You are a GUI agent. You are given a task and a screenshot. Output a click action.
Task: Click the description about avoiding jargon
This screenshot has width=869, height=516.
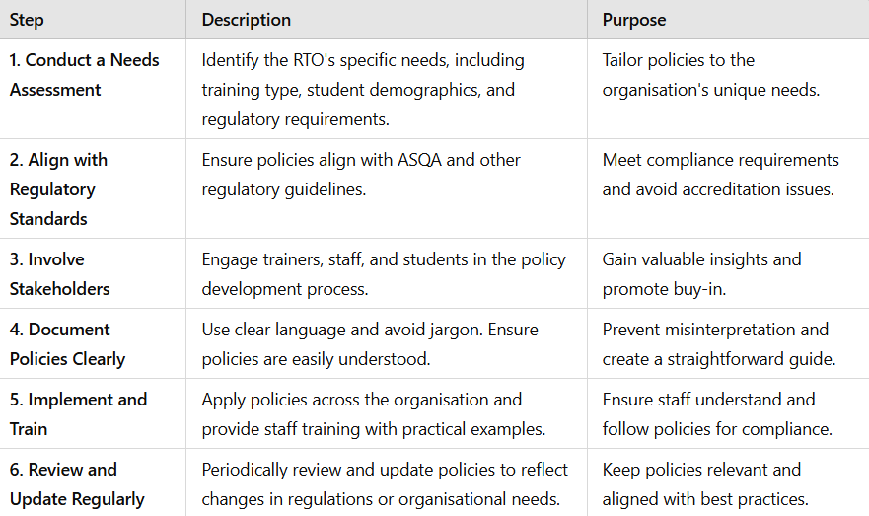[x=370, y=344]
